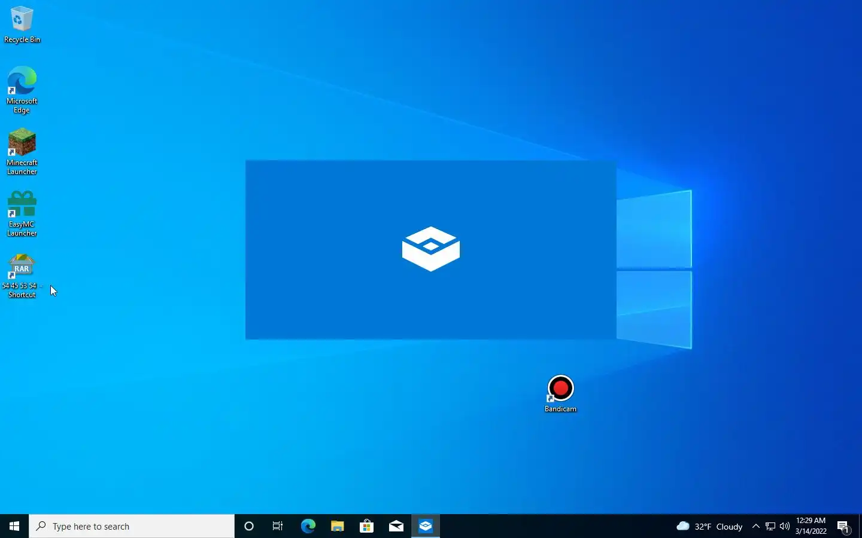The image size is (862, 538).
Task: Open the network status tray icon
Action: tap(770, 526)
